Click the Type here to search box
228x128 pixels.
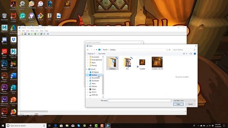coord(26,126)
